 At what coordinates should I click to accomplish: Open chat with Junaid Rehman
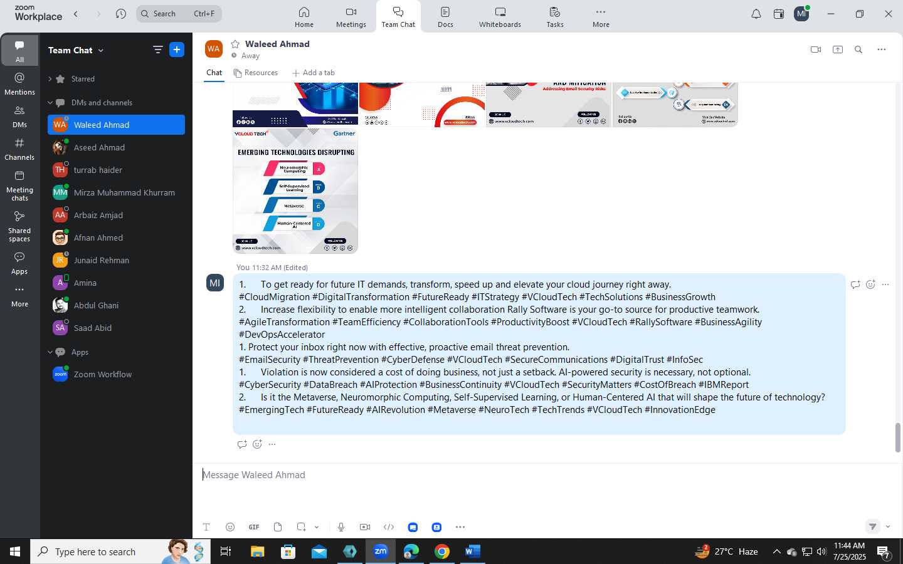point(116,260)
